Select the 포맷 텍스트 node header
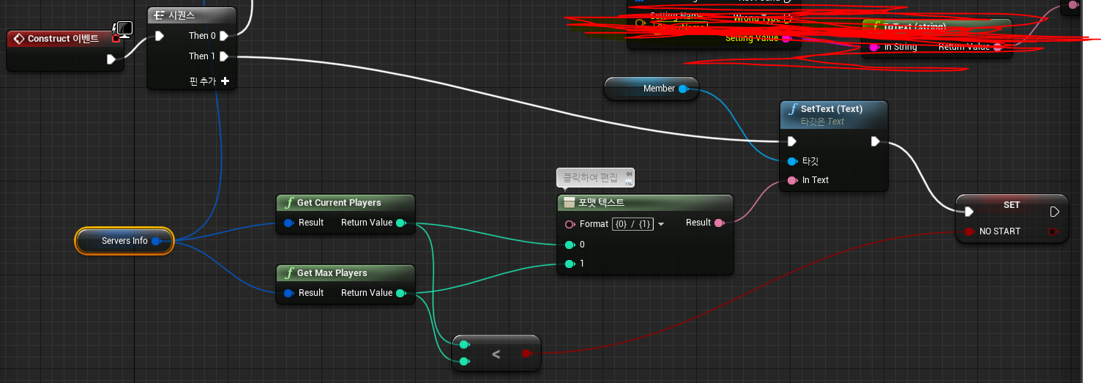 (645, 203)
